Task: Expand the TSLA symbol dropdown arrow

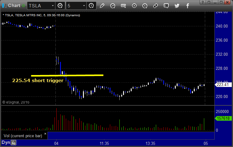Action: click(x=53, y=6)
